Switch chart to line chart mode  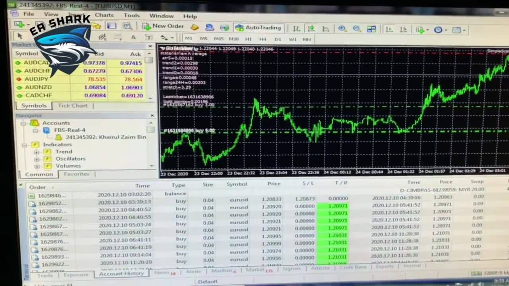click(x=326, y=29)
